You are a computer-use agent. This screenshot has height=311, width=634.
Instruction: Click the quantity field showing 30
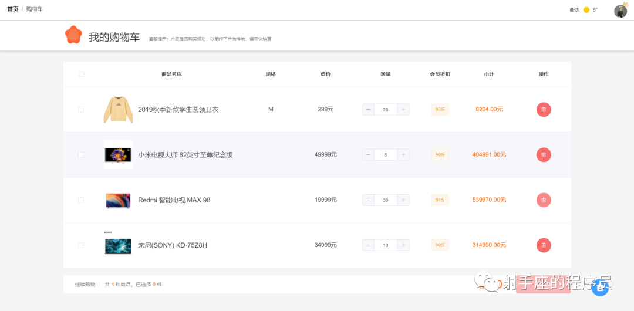(385, 200)
